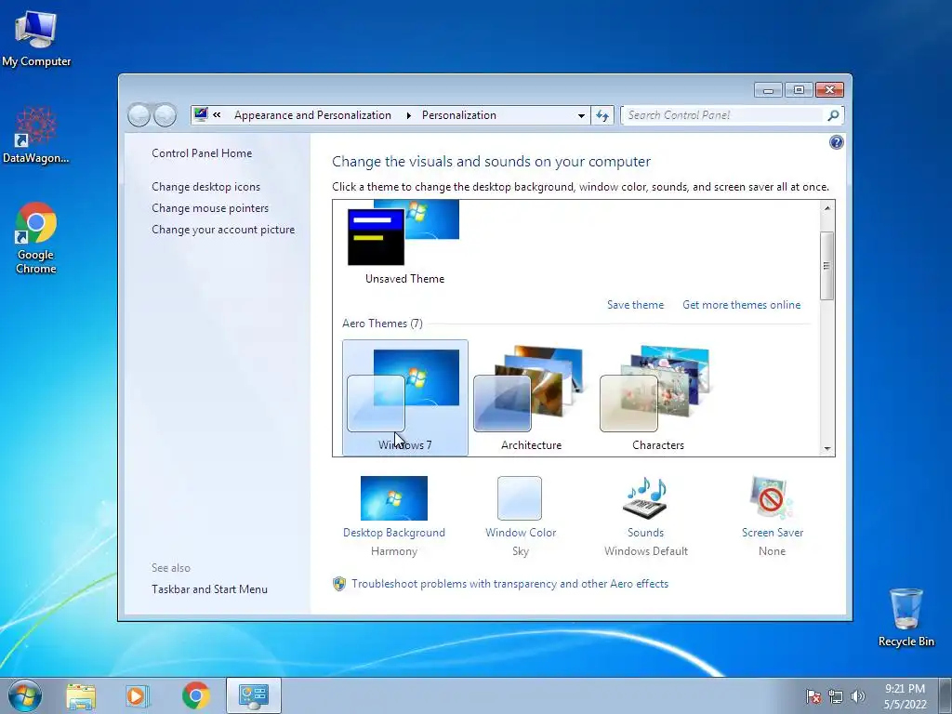Open Troubleshoot transparency and Aero effects link
The image size is (952, 714).
tap(509, 584)
